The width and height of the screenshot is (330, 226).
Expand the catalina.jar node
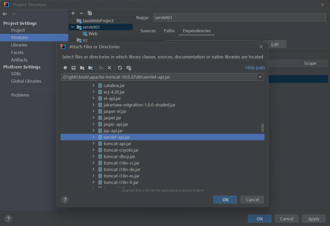[93, 85]
